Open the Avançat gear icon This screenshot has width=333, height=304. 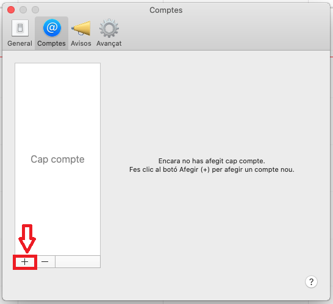109,28
